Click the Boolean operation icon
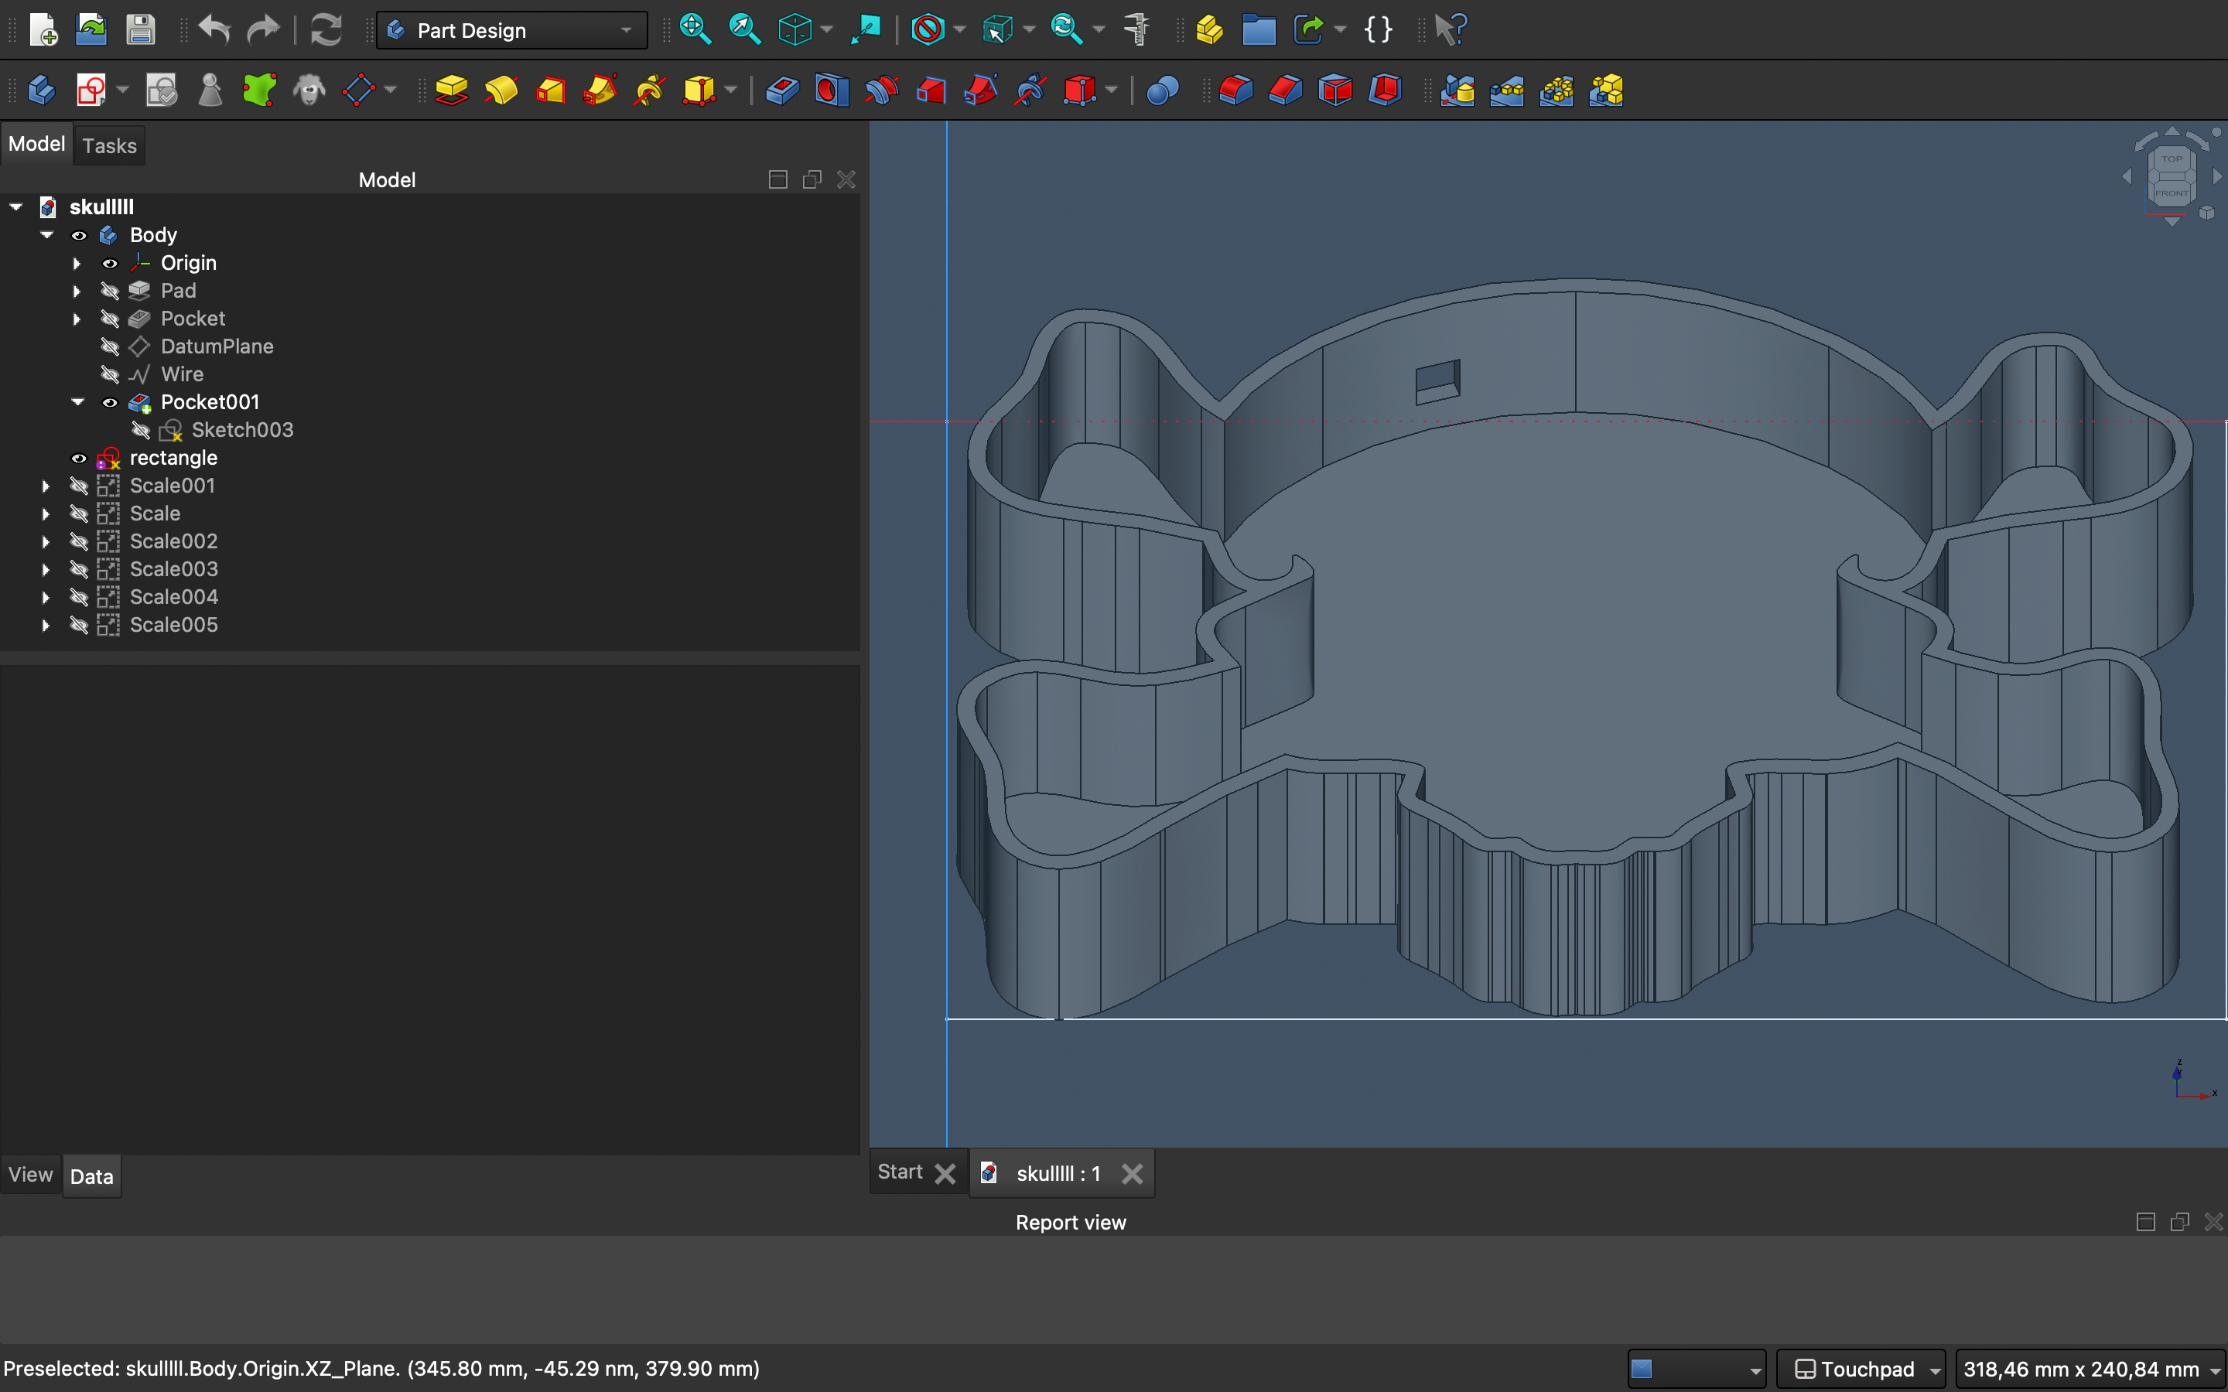This screenshot has height=1392, width=2228. (1162, 90)
